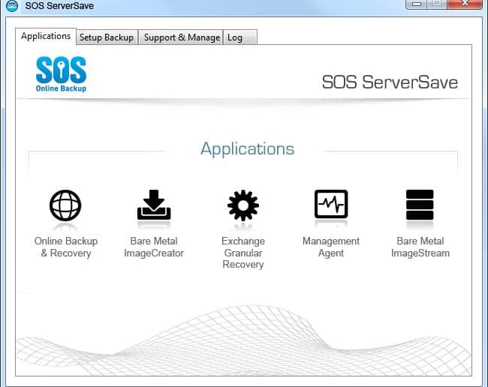Click the "Management Agent" label
This screenshot has width=488, height=387.
click(x=331, y=247)
